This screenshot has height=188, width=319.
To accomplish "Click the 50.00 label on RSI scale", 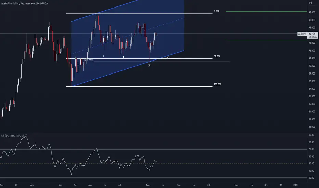I will pos(311,164).
